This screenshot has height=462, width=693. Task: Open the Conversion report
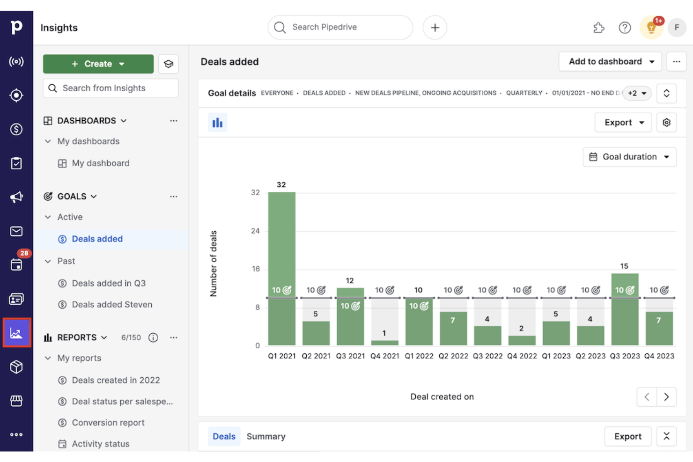coord(108,423)
